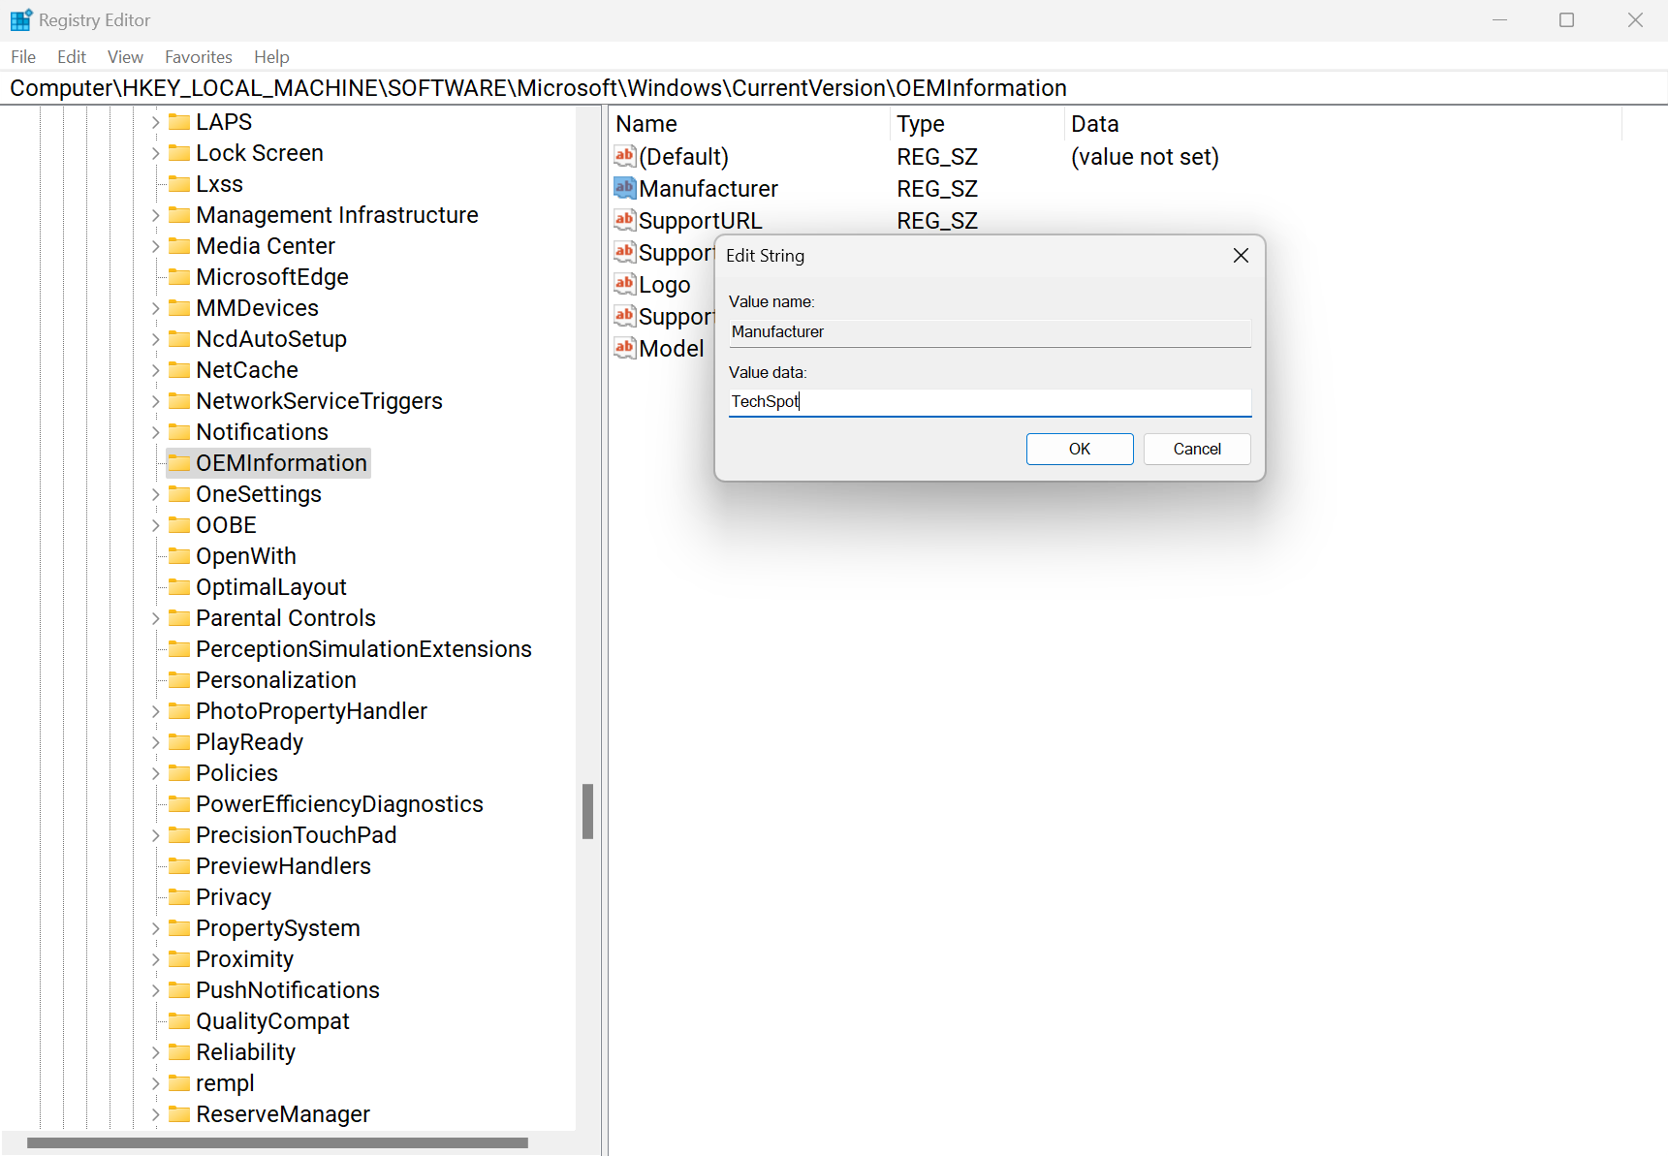Click the ab icon next to (Default)
The height and width of the screenshot is (1156, 1668).
[x=624, y=156]
